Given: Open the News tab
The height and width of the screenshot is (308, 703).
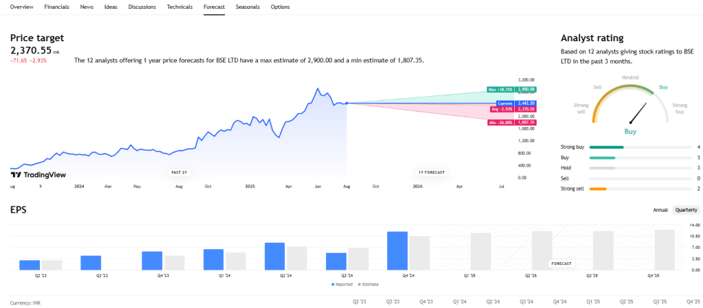Looking at the screenshot, I should [x=87, y=7].
